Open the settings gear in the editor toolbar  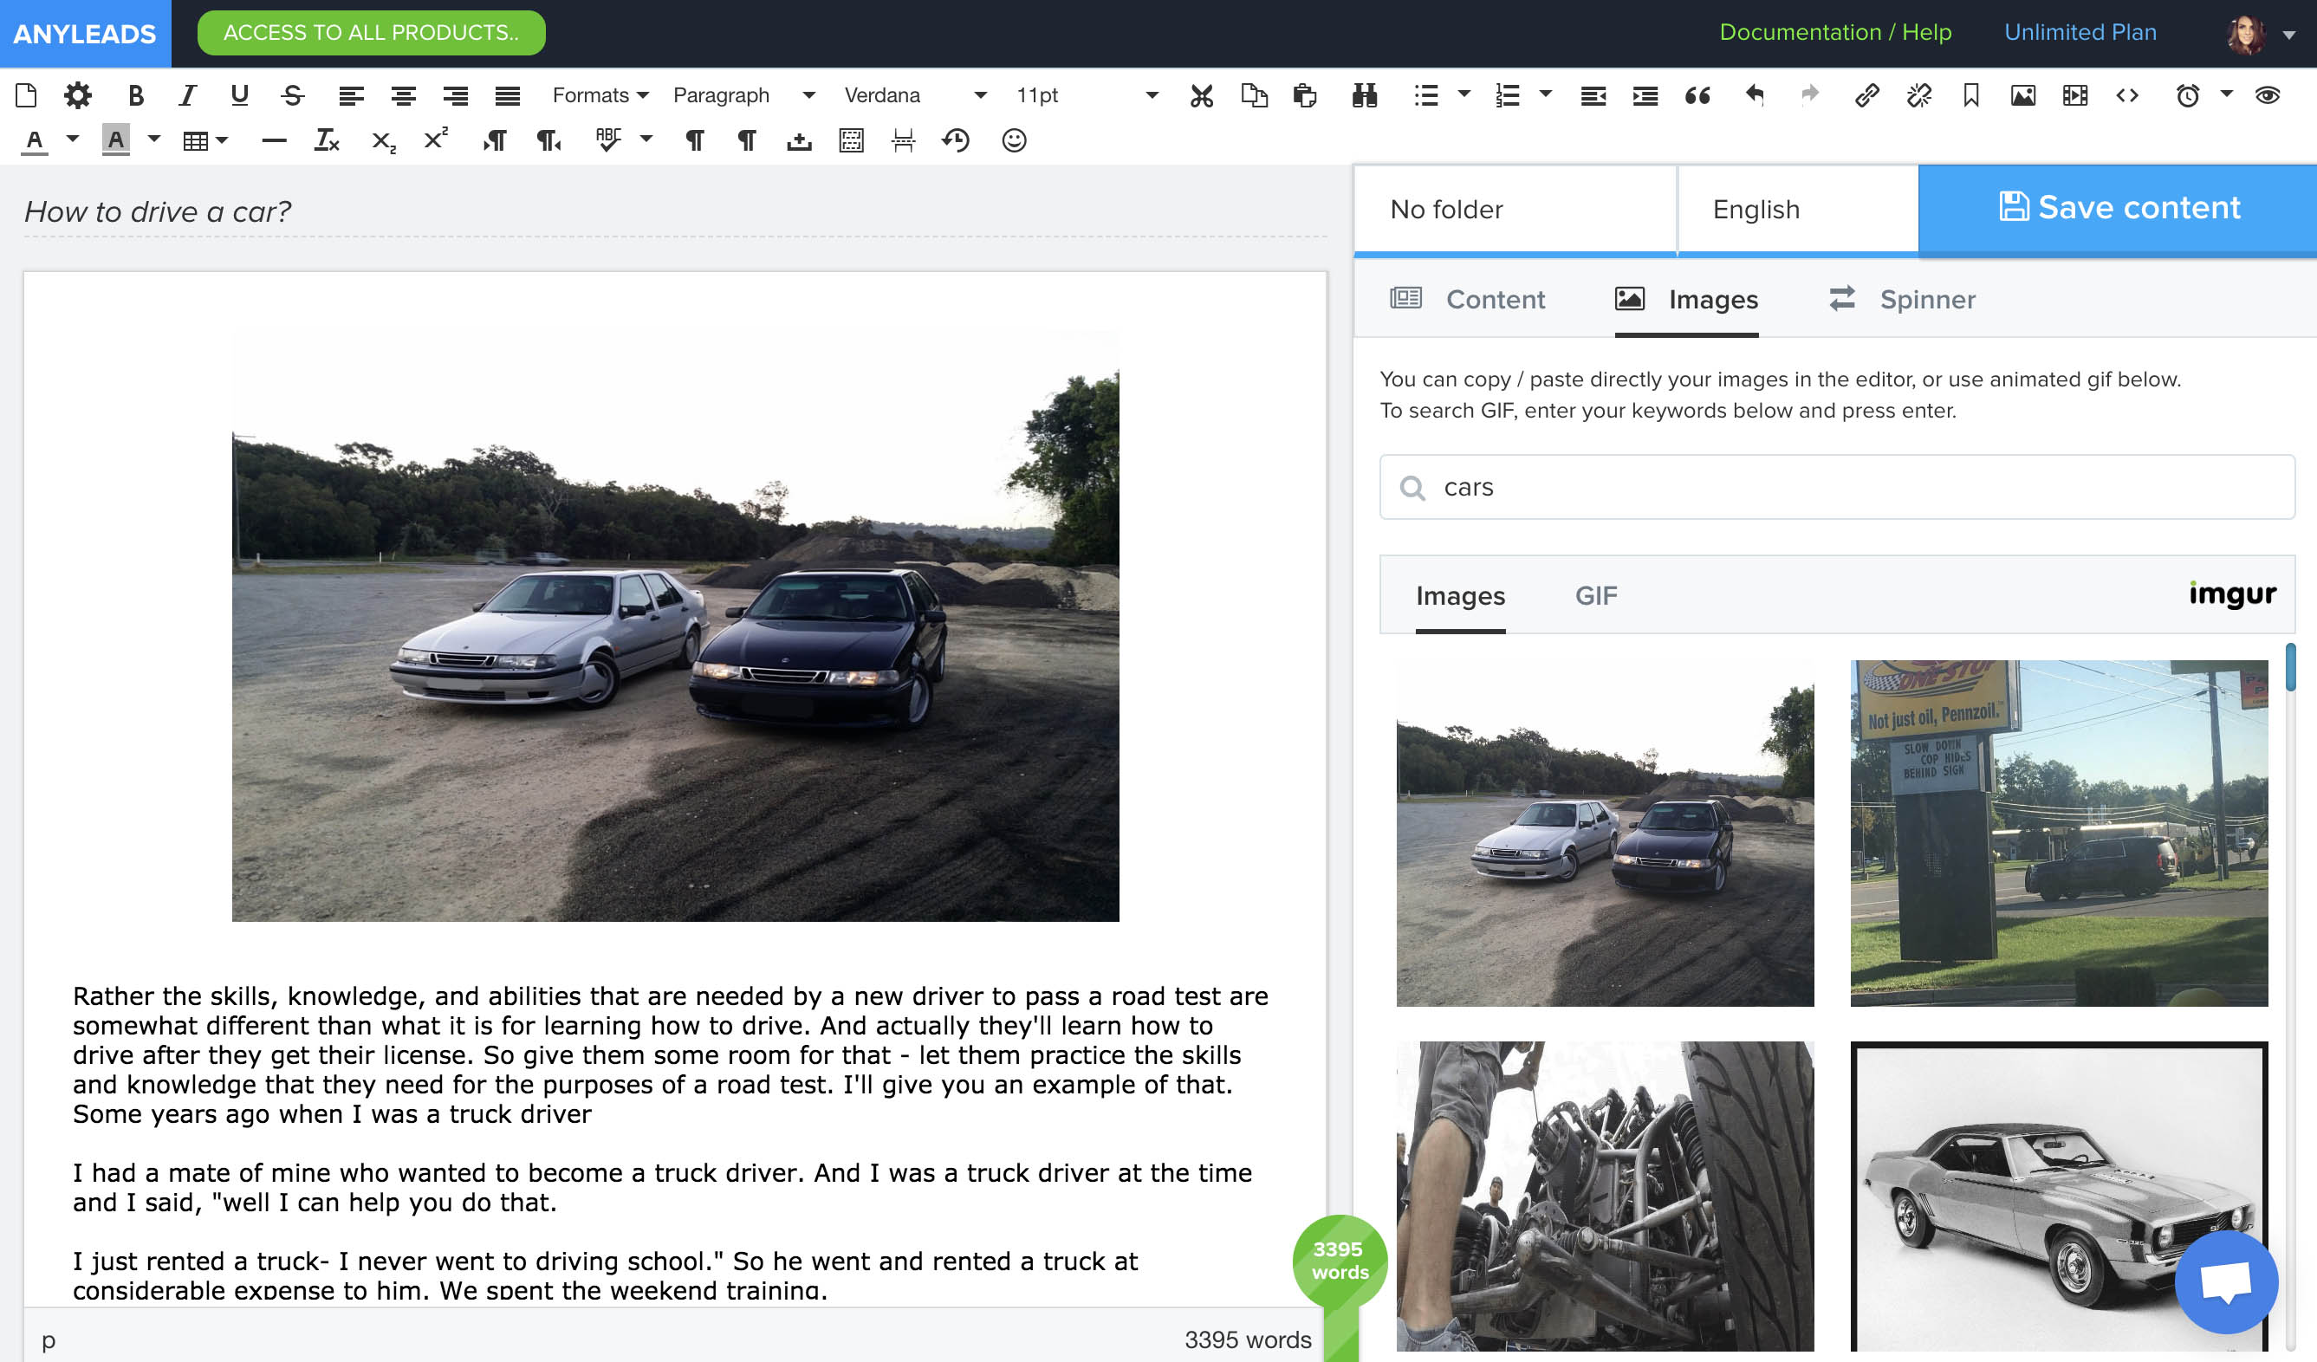click(78, 94)
